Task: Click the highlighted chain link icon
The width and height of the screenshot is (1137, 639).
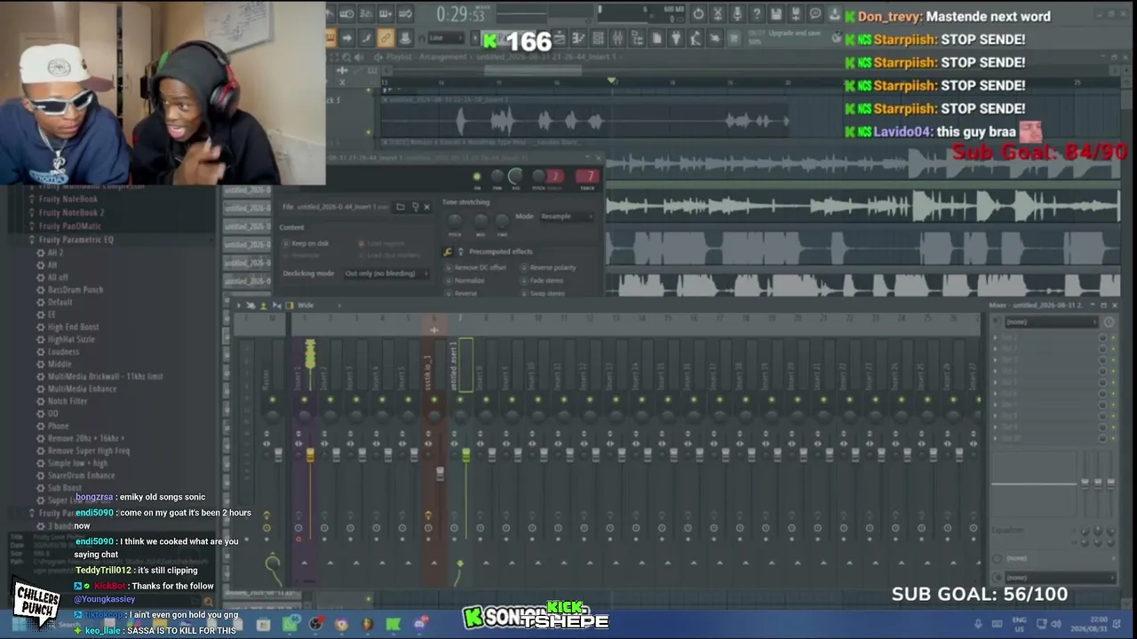Action: 386,38
